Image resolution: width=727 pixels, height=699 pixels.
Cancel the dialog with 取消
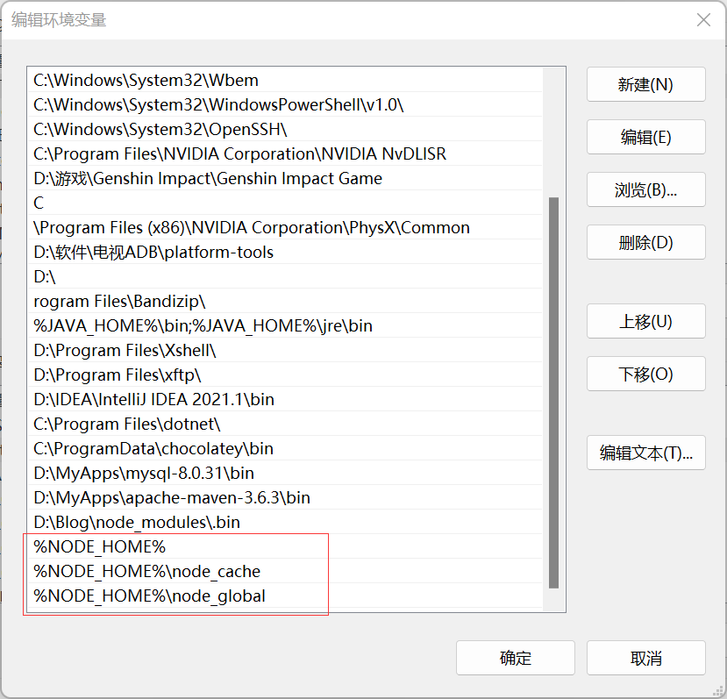[645, 659]
